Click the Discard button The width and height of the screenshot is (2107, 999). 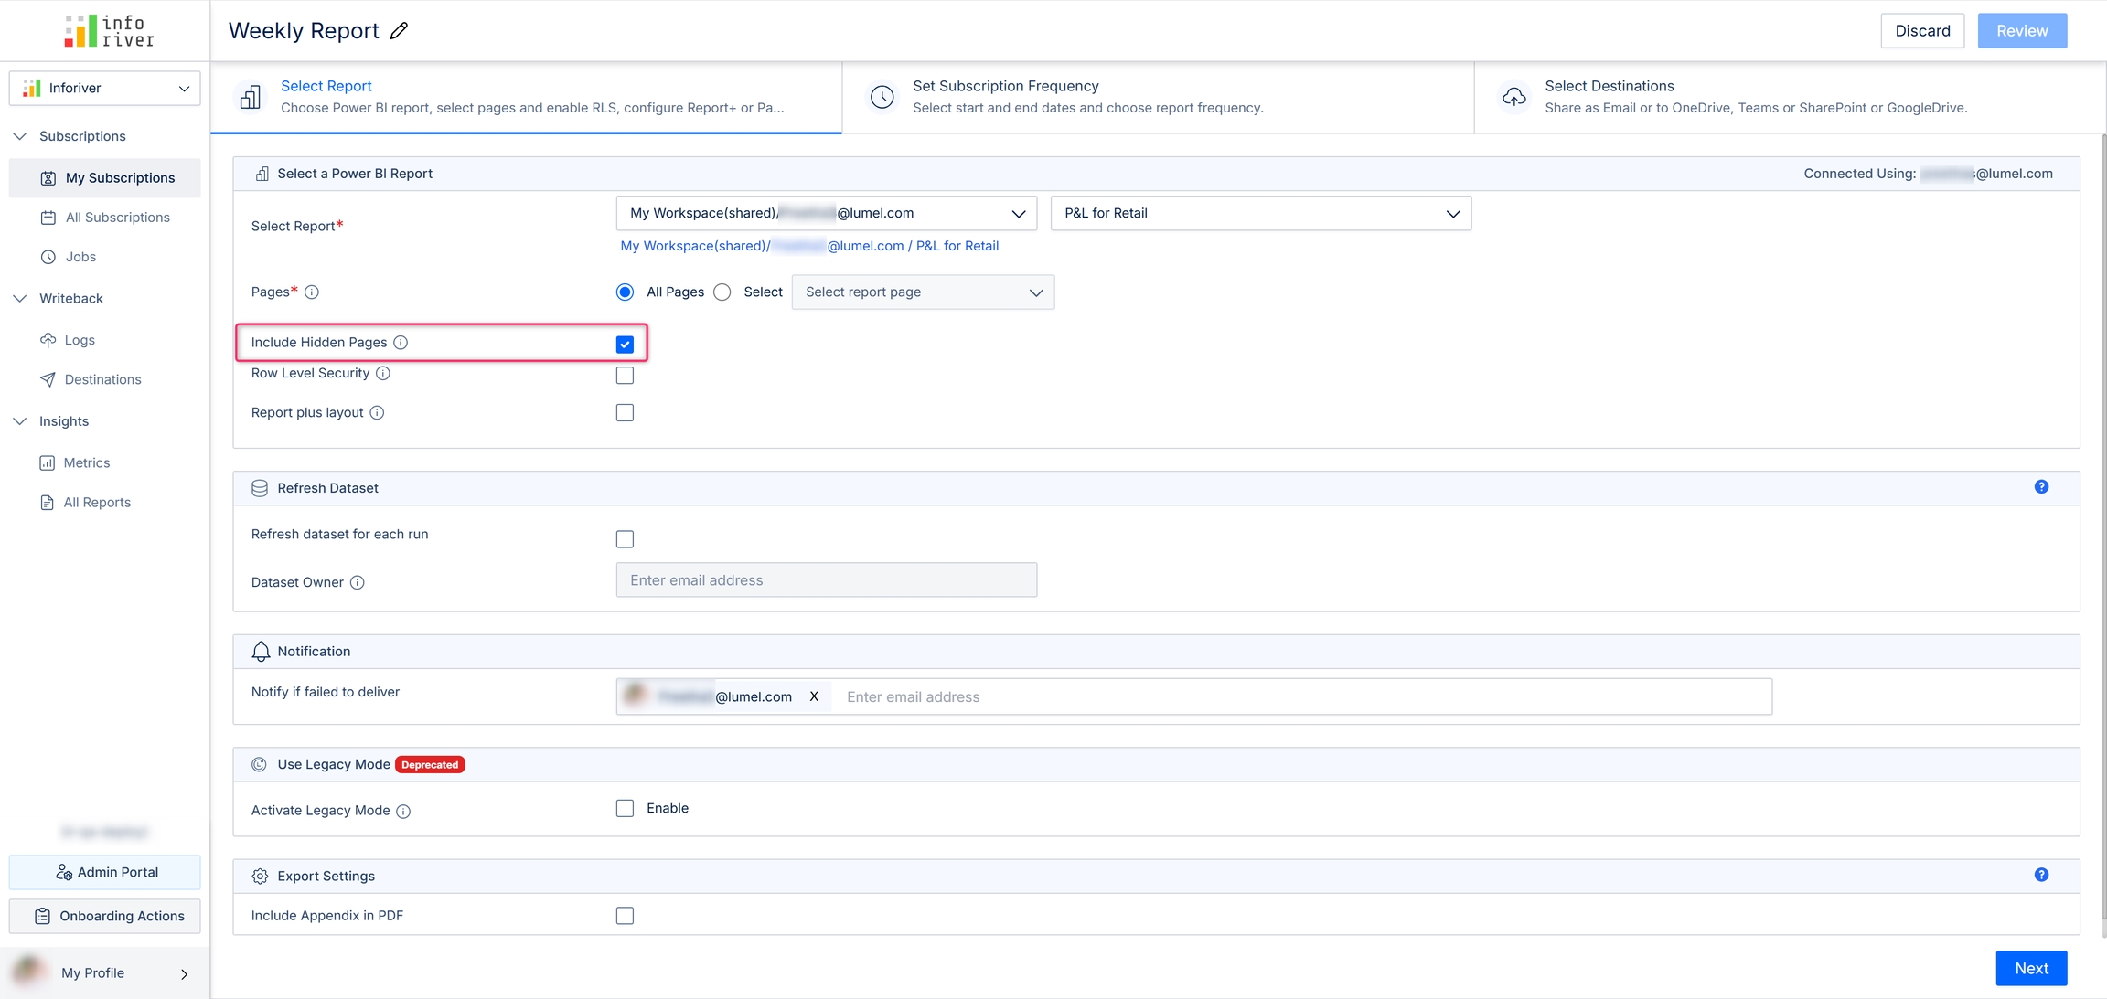click(1922, 31)
